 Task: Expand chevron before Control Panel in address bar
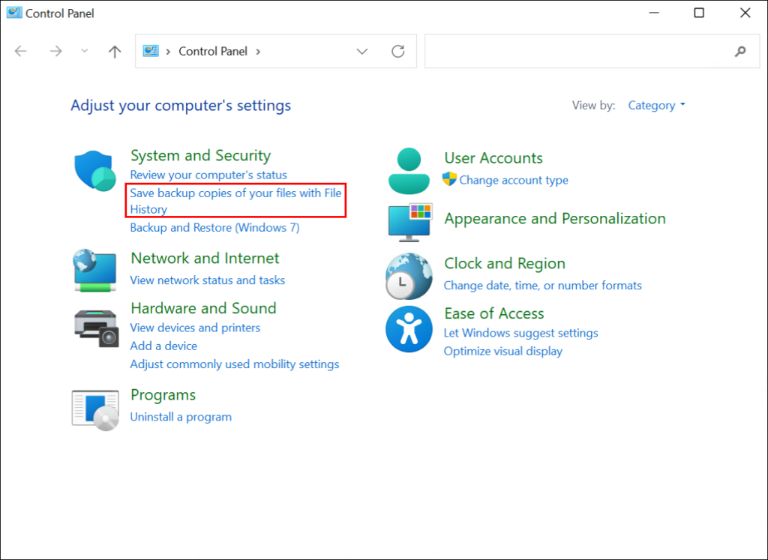pyautogui.click(x=168, y=52)
